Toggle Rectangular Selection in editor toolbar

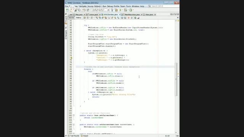pos(109,18)
